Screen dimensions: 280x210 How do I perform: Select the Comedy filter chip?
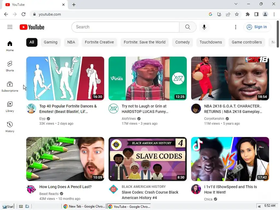[182, 42]
